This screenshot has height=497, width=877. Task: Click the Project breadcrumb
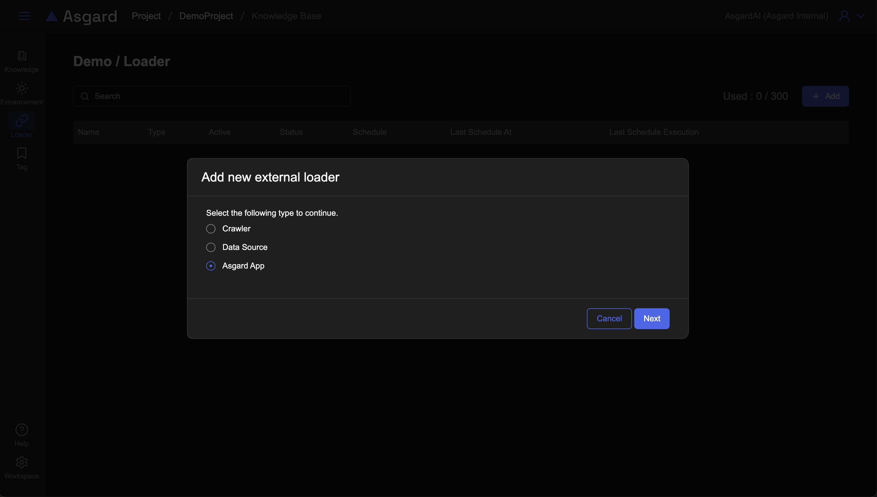click(x=146, y=16)
